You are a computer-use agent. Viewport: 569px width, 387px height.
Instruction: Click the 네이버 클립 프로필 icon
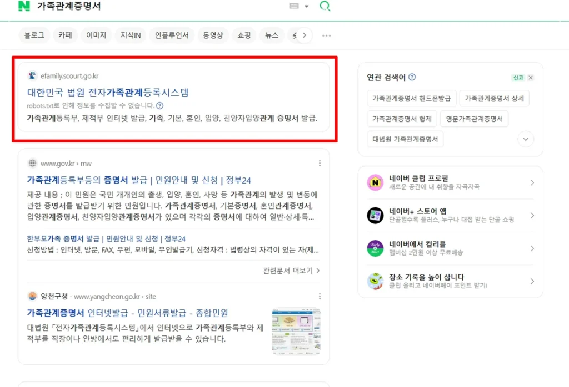(375, 182)
